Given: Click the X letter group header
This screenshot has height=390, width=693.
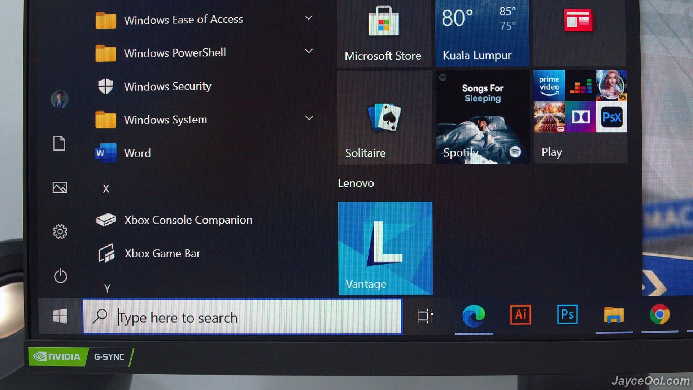Looking at the screenshot, I should coord(106,189).
